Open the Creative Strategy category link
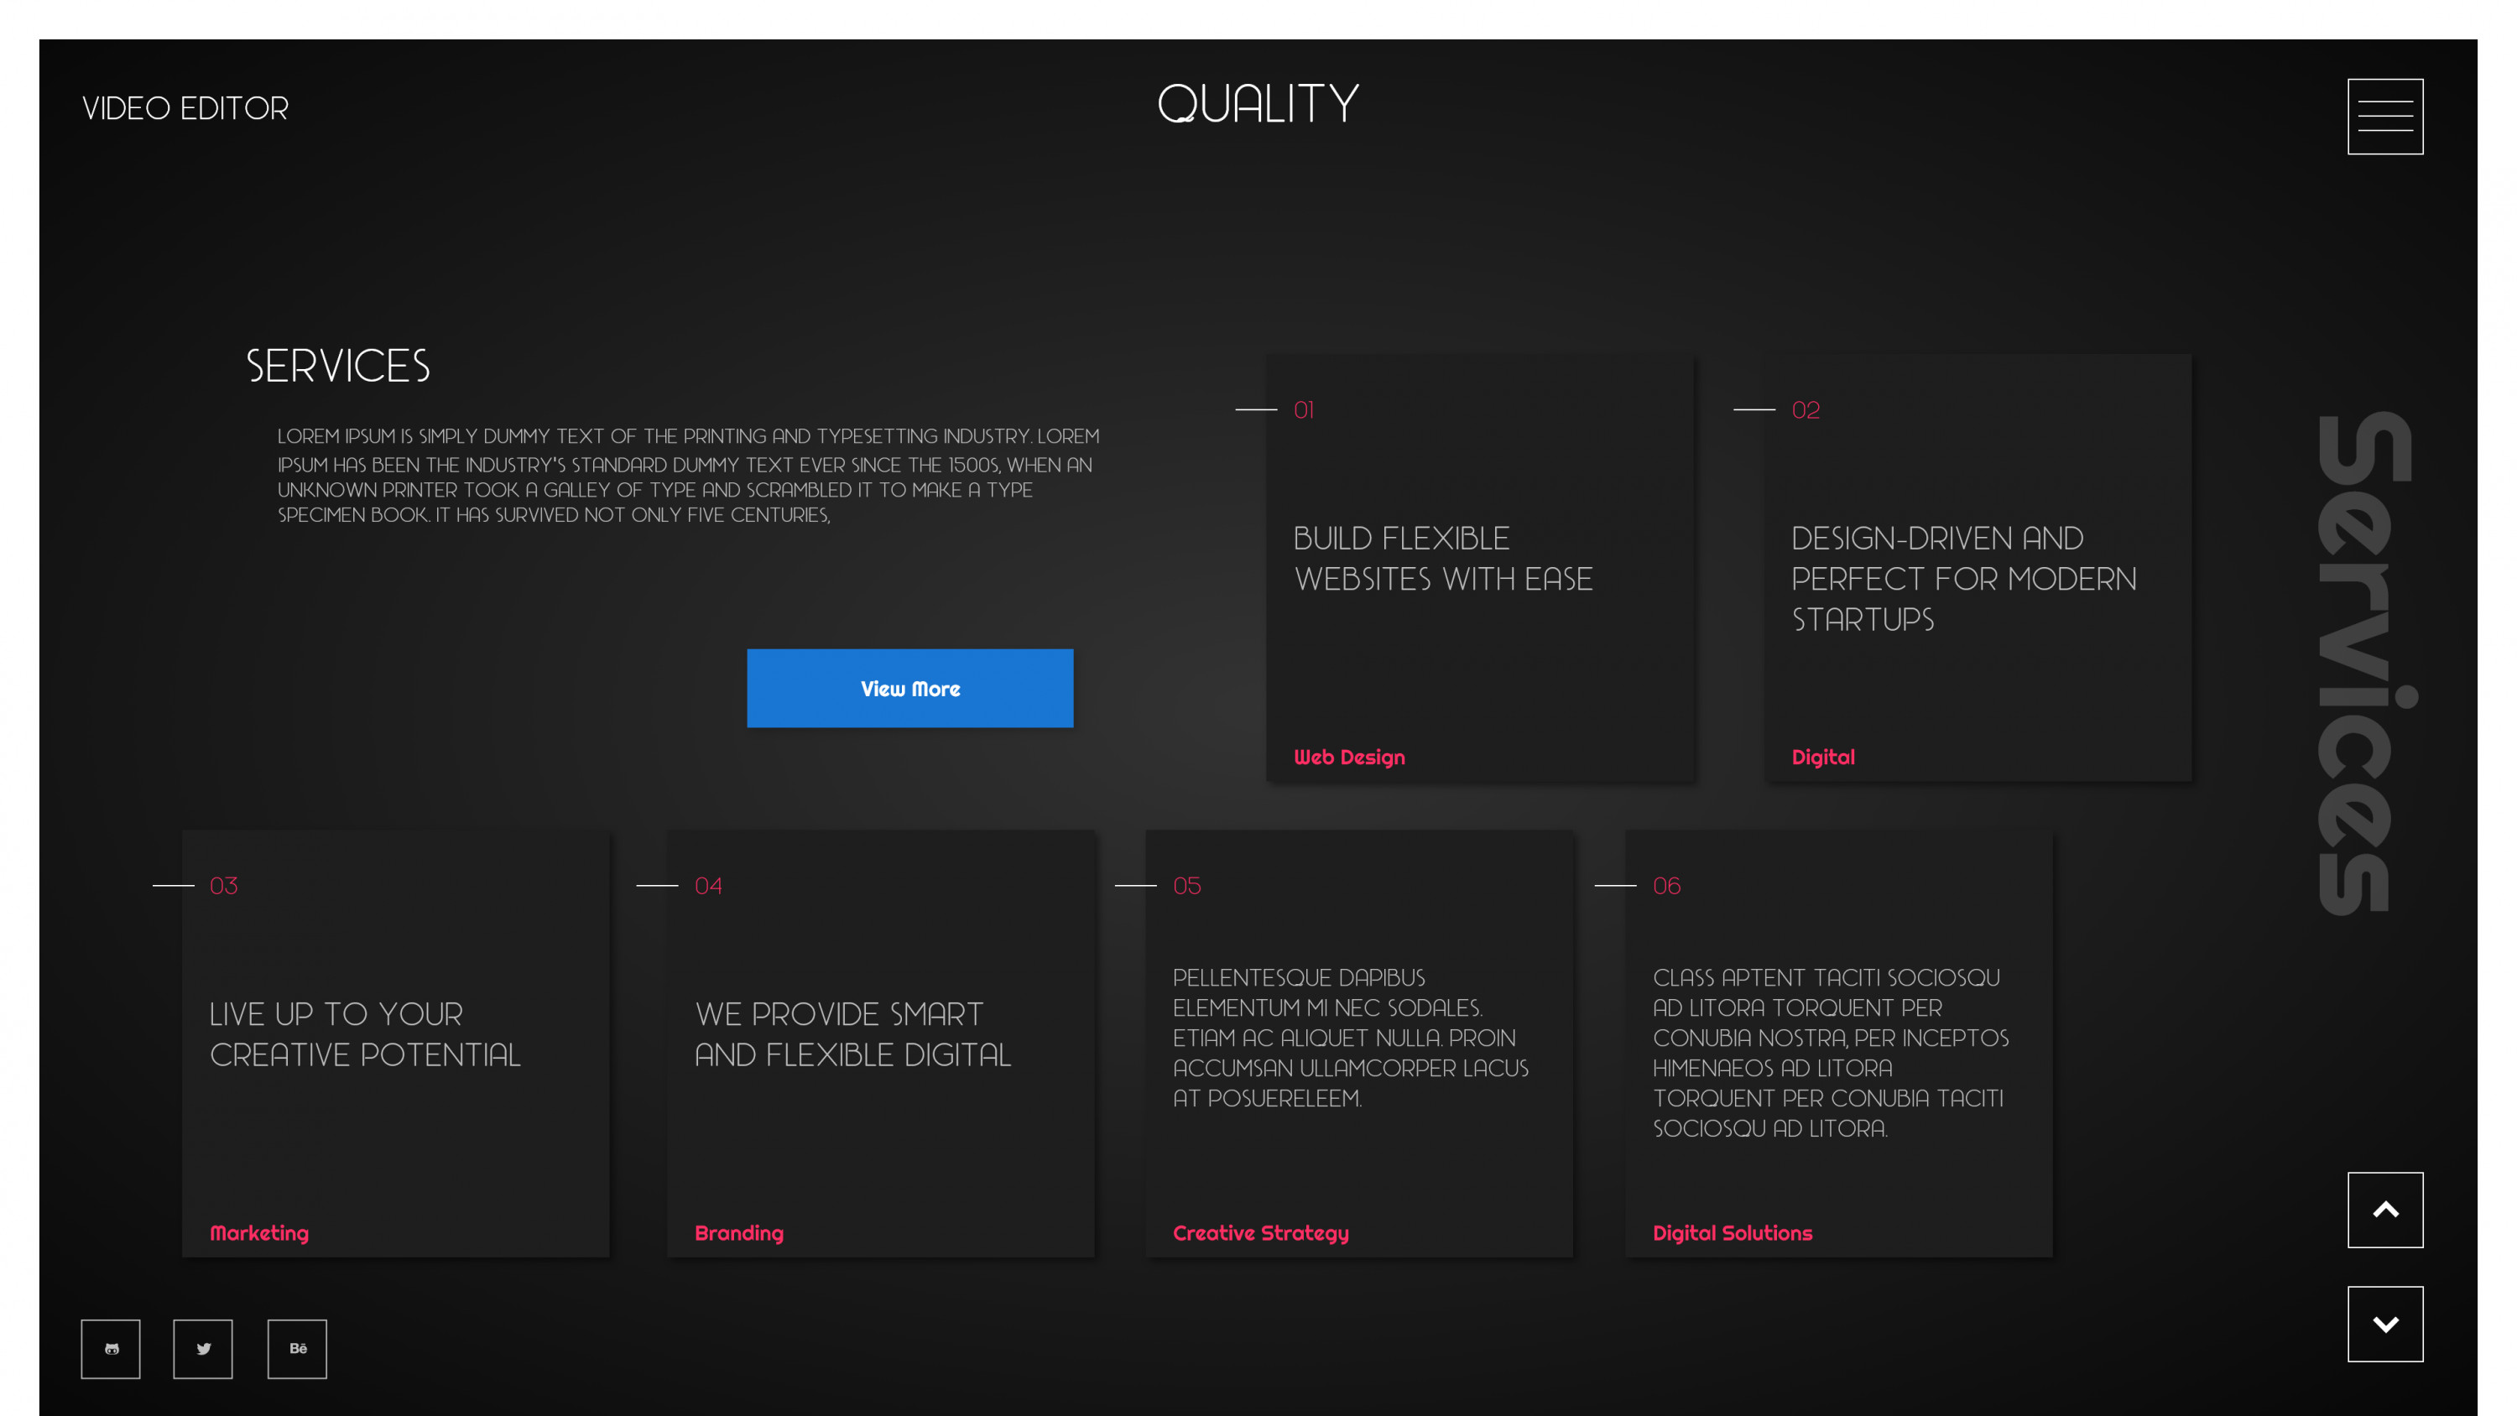Screen dimensions: 2517x1416 pyautogui.click(x=1260, y=1233)
